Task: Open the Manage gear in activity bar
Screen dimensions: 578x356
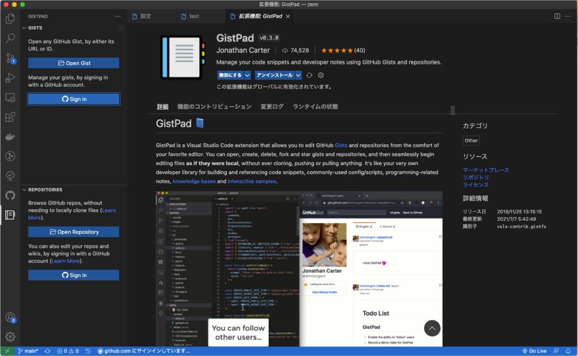Action: point(10,337)
